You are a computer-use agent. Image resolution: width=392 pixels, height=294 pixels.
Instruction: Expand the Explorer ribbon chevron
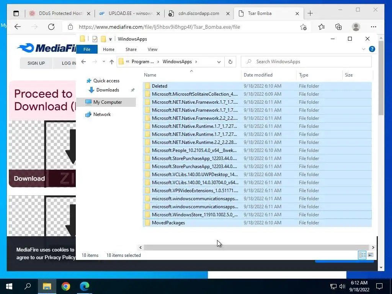[x=364, y=49]
